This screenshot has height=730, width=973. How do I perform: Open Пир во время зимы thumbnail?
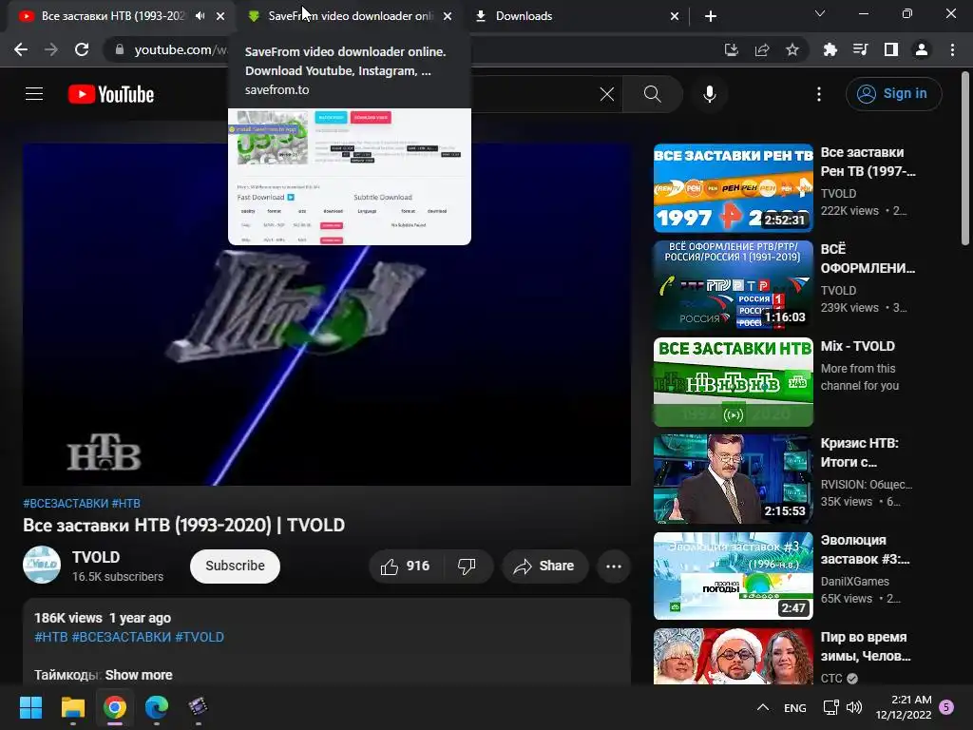[733, 656]
